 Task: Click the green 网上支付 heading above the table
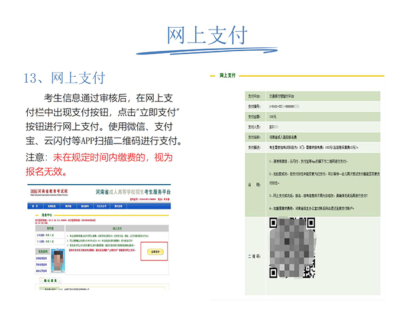pos(228,76)
